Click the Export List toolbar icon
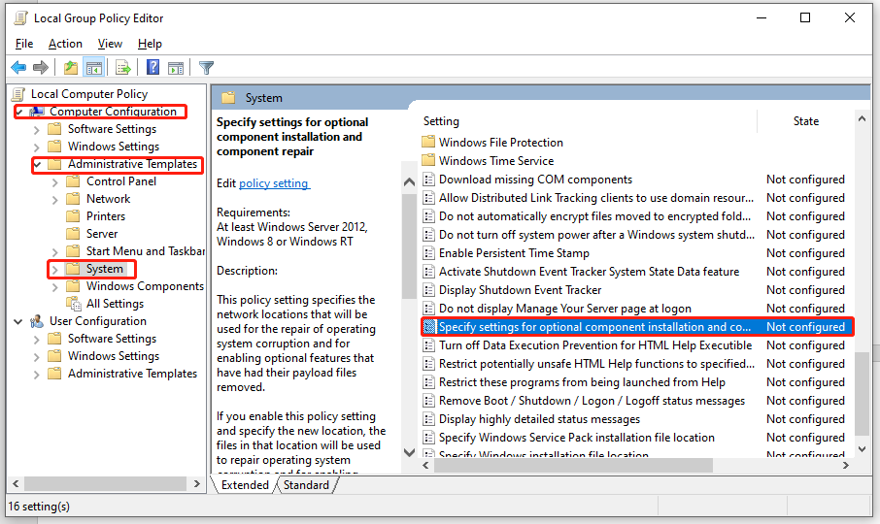The image size is (880, 524). pos(123,68)
